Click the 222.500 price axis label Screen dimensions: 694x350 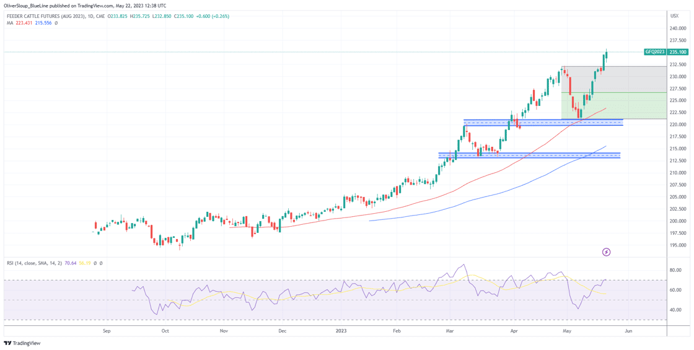point(678,113)
